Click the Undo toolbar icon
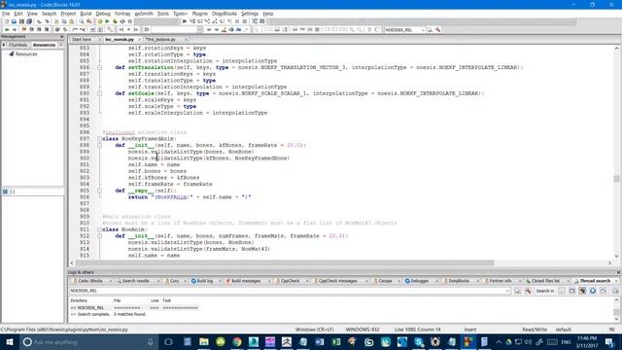 click(39, 21)
